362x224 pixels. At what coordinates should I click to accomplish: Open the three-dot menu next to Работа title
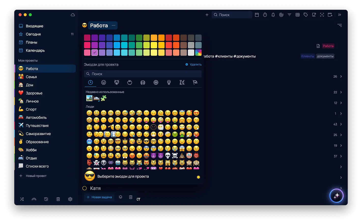click(114, 25)
